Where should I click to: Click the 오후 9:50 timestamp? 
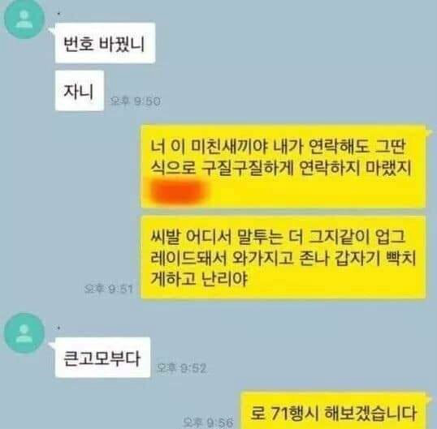[136, 101]
